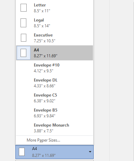Click the Executive page icon
This screenshot has height=161, width=134.
pyautogui.click(x=24, y=38)
